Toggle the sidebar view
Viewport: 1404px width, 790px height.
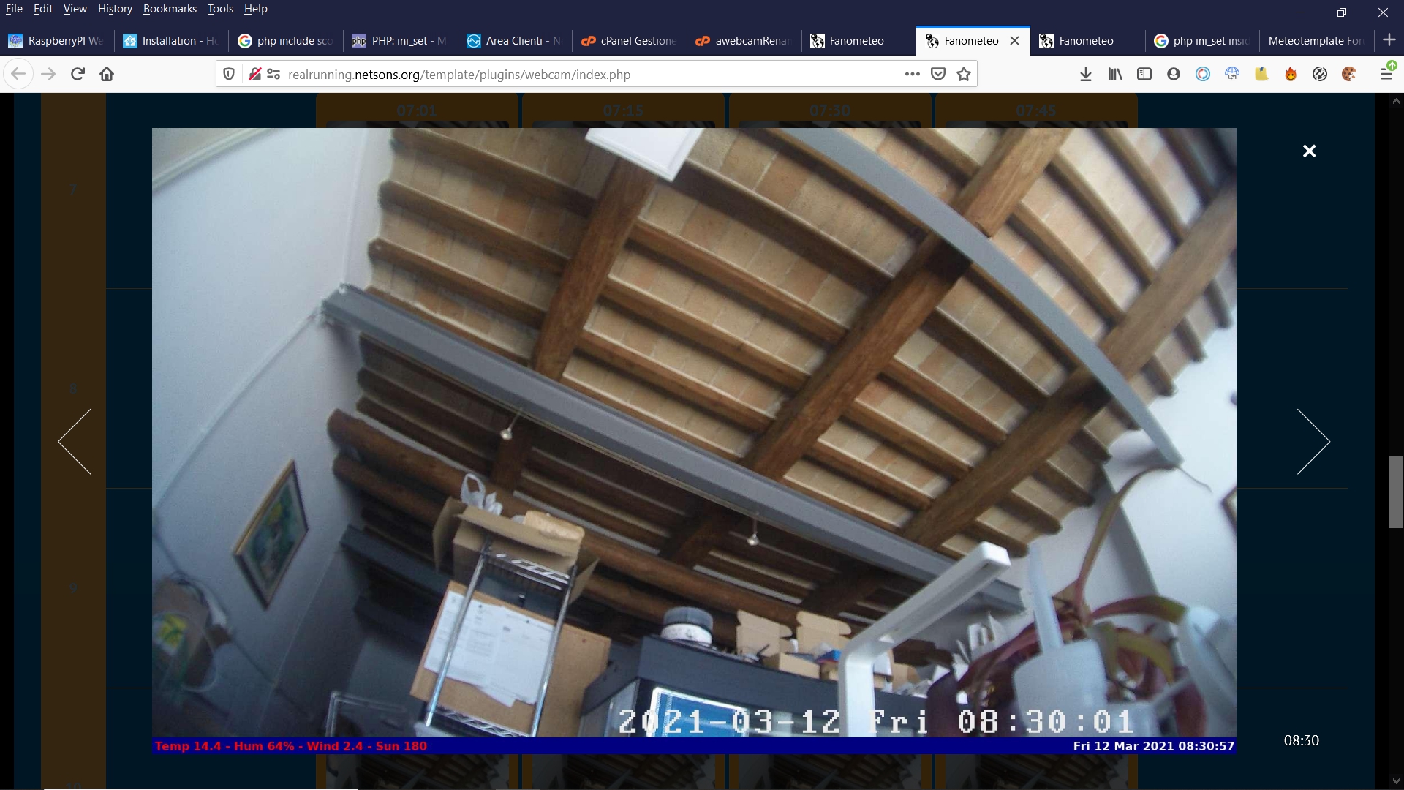click(x=1144, y=74)
